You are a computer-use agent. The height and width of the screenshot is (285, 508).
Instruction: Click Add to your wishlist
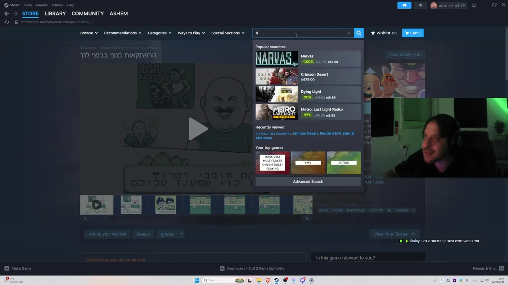pos(107,234)
